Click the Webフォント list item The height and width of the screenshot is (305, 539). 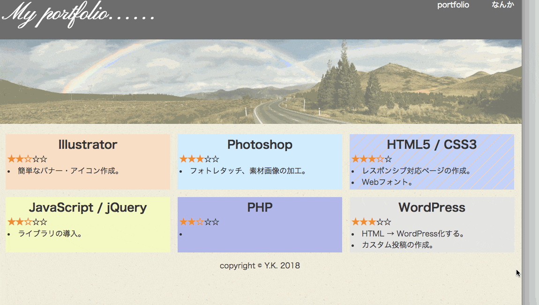[387, 182]
